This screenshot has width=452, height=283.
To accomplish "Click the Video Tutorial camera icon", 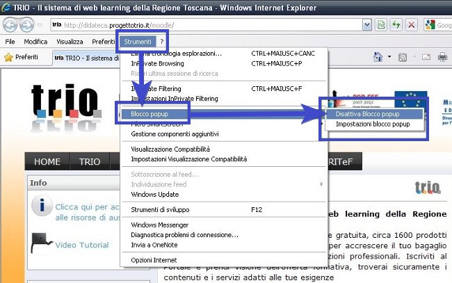I will pyautogui.click(x=41, y=243).
